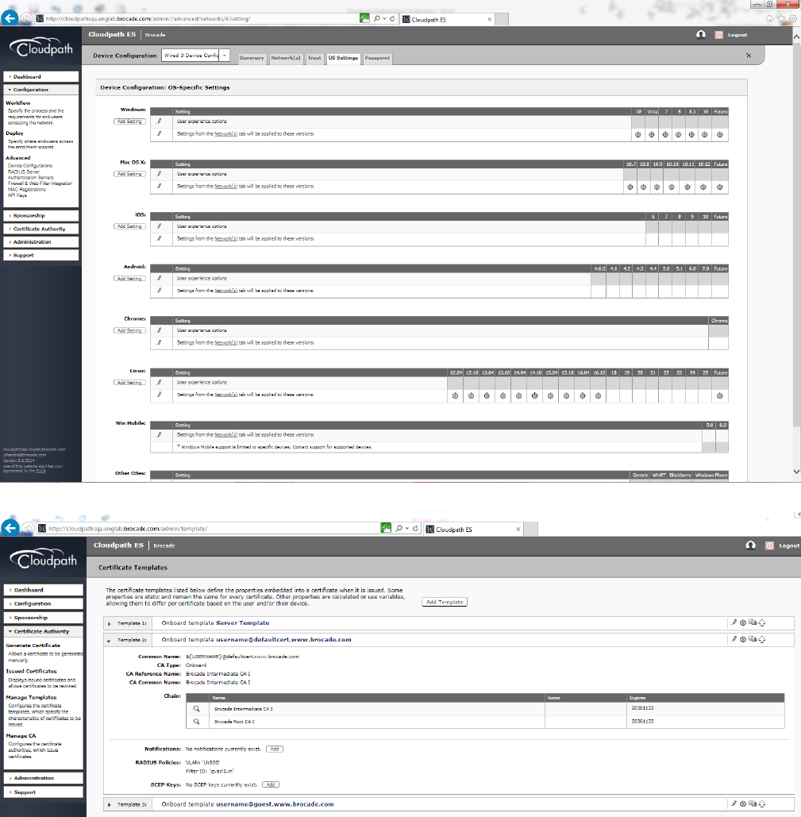Switch to Passpoint tab
The width and height of the screenshot is (801, 817).
(x=377, y=58)
